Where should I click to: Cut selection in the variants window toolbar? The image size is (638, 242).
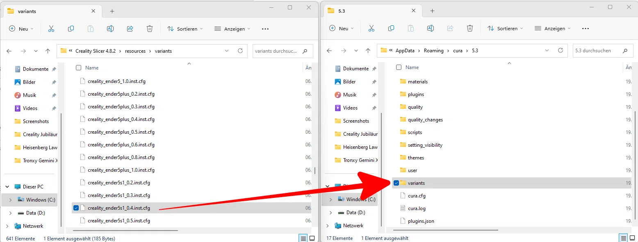coord(51,29)
